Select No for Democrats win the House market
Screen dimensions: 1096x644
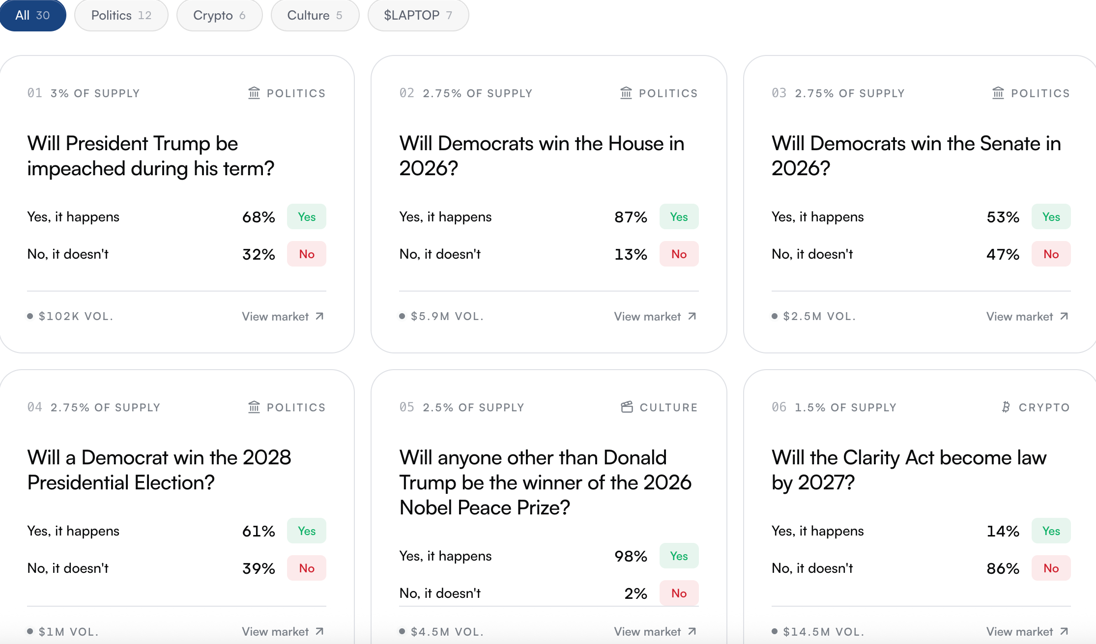pos(679,254)
